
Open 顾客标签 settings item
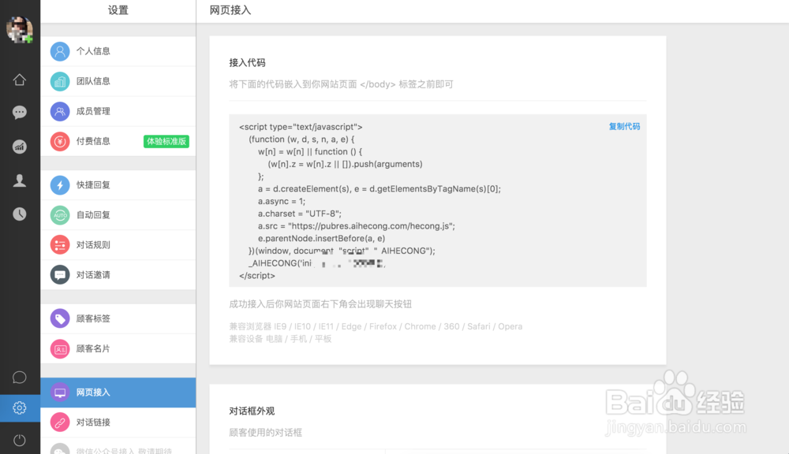[x=118, y=318]
